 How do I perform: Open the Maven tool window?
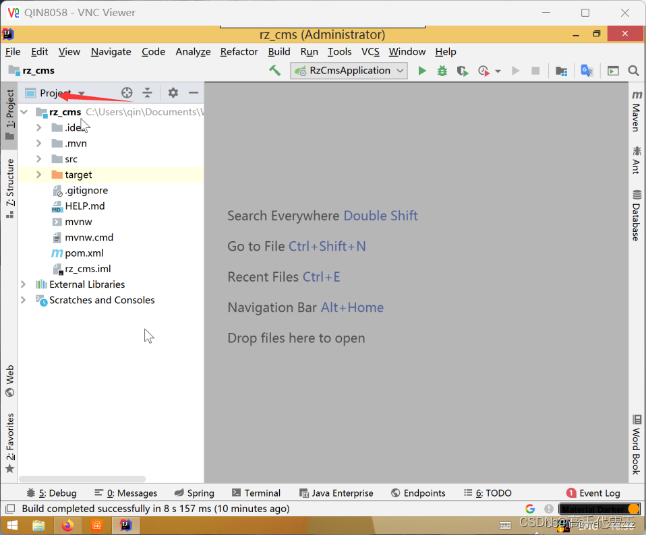637,112
